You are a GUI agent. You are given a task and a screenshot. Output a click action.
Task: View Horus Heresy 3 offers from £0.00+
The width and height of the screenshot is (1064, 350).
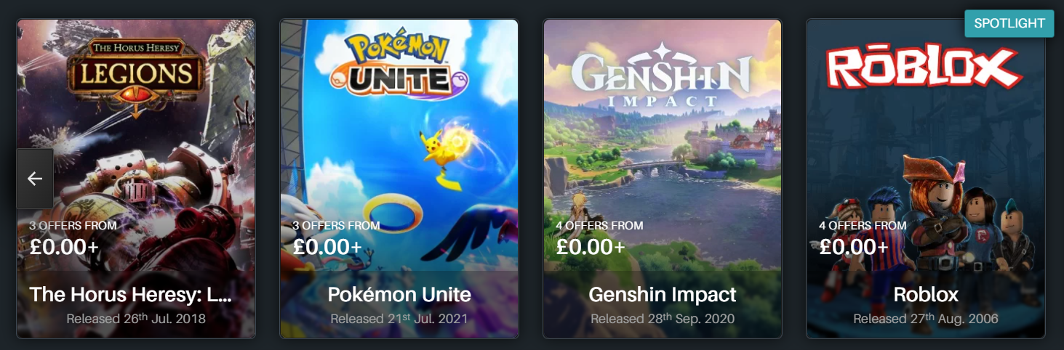[73, 238]
